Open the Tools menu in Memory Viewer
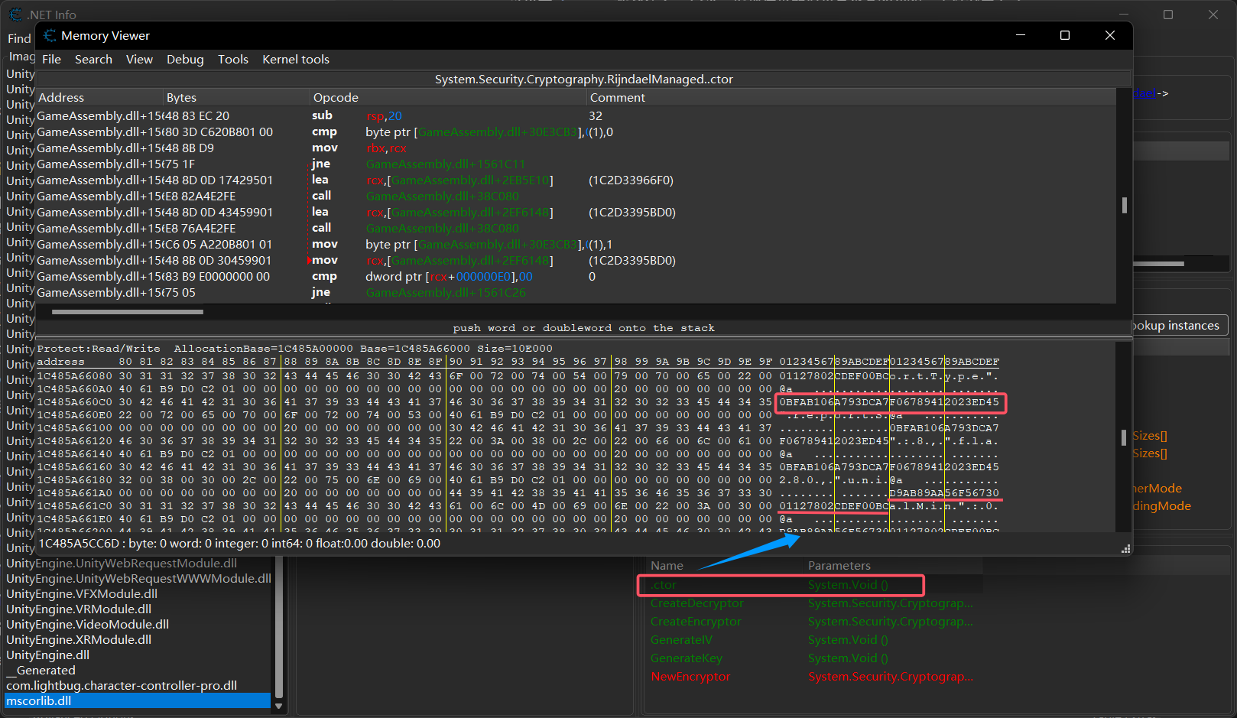This screenshot has height=718, width=1237. (233, 60)
